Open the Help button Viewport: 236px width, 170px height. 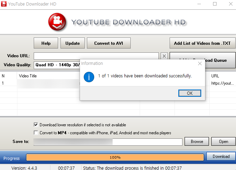coord(46,43)
